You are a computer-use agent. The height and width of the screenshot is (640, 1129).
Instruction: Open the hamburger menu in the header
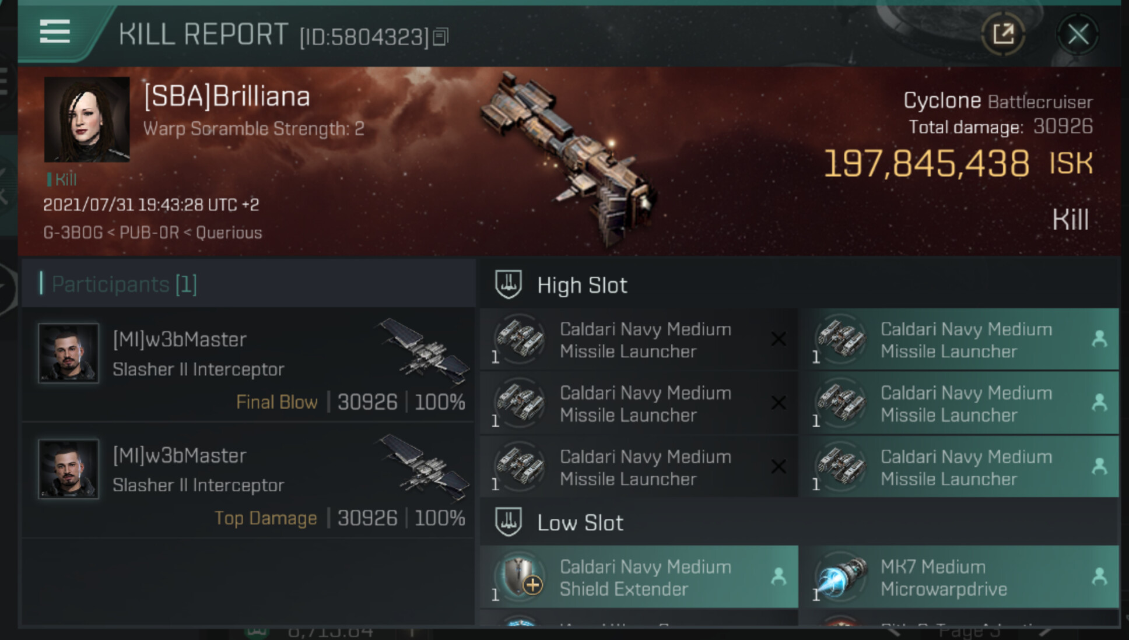point(55,32)
